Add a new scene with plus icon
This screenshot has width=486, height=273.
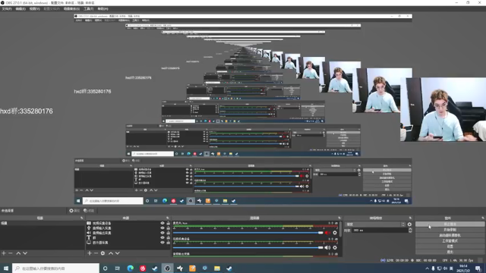pos(4,253)
